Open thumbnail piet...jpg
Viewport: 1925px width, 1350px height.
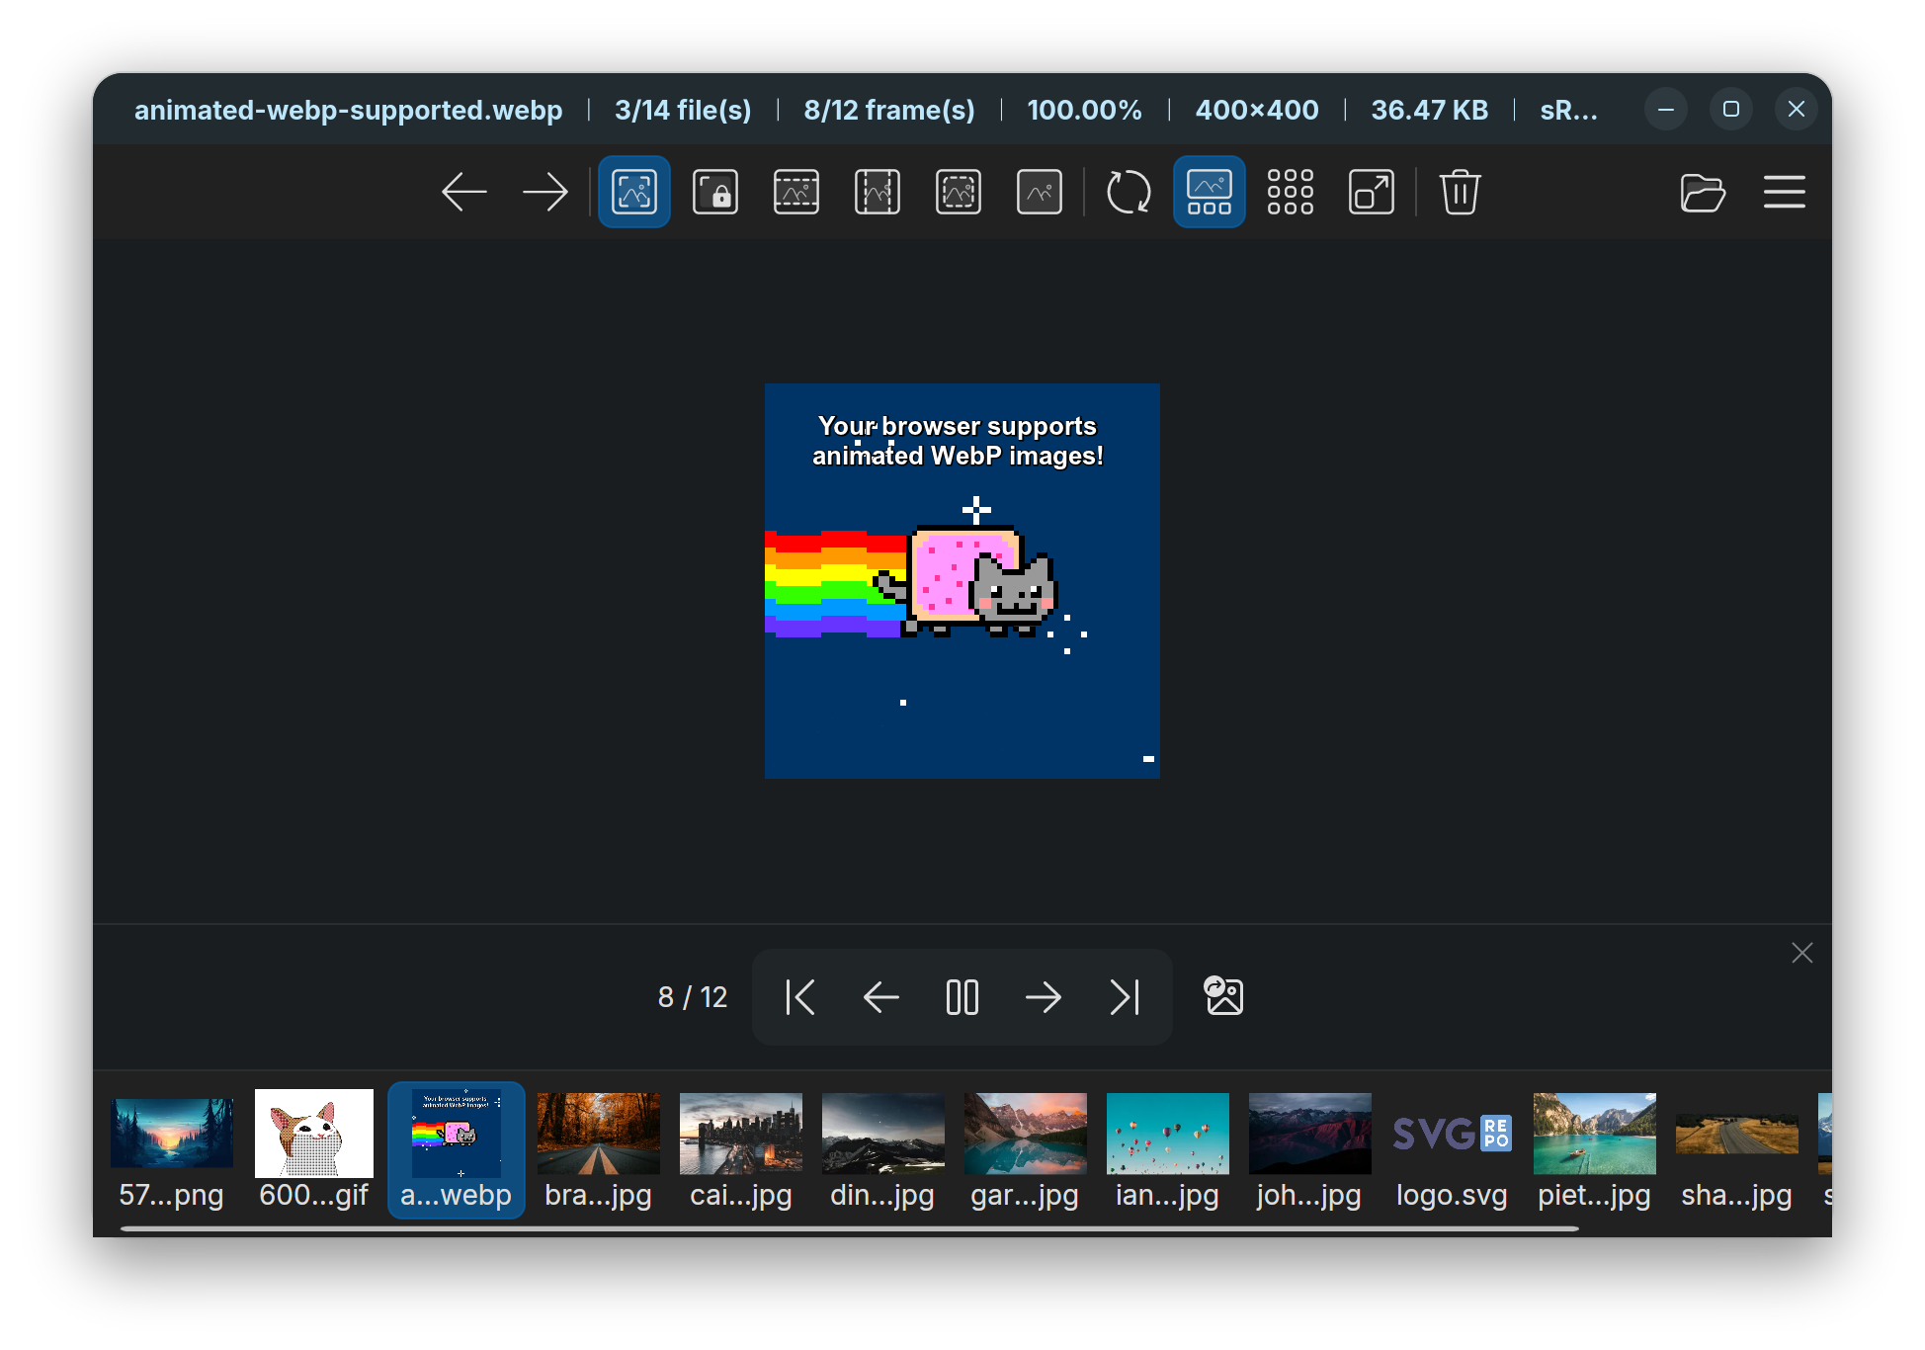point(1595,1150)
